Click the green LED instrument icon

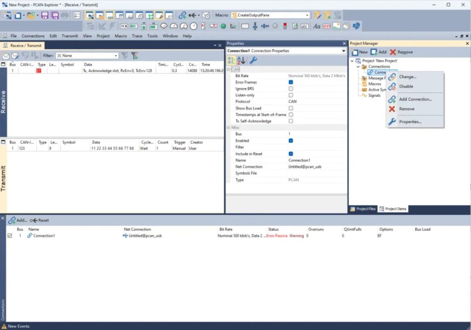point(223,26)
